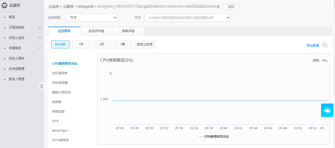Open the floating cloud support icon

(x=327, y=110)
